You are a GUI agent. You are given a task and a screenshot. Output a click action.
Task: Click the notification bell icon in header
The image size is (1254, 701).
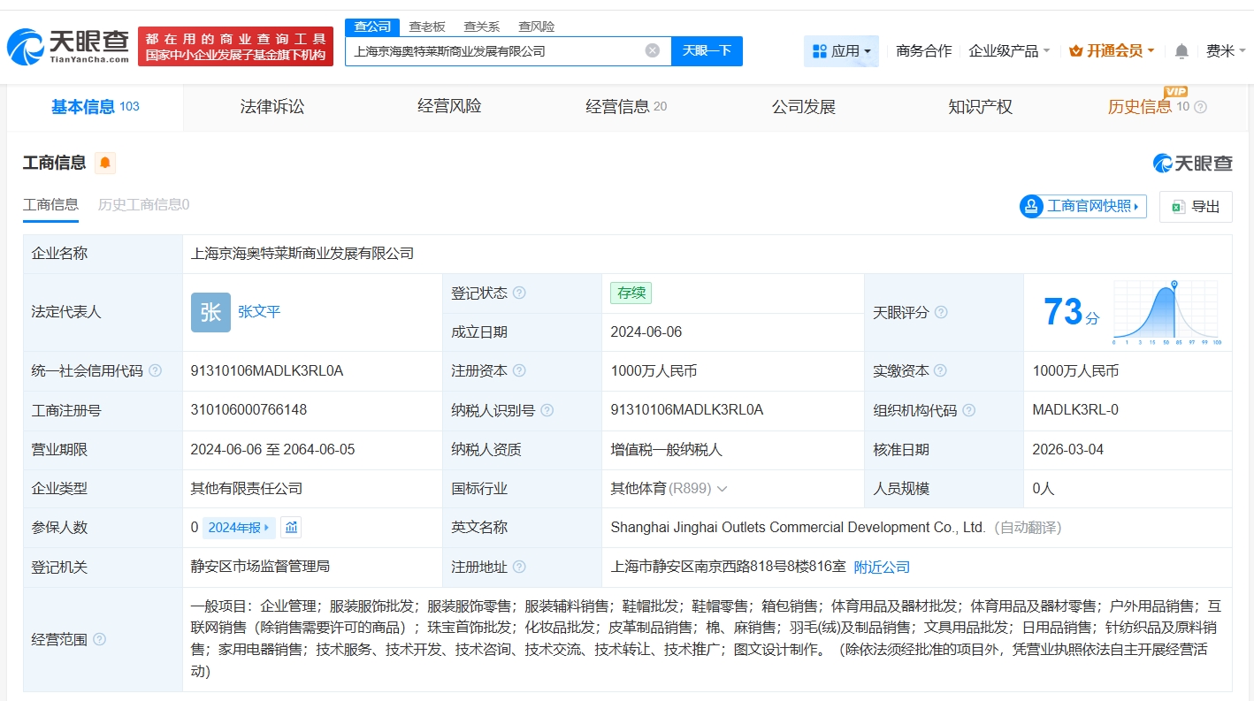tap(1181, 51)
